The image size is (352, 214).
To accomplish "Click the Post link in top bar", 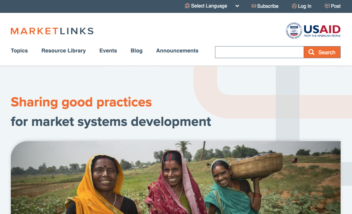I will (333, 6).
